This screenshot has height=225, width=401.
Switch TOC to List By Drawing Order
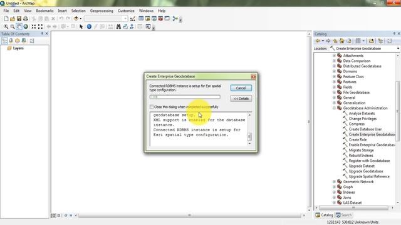click(x=4, y=41)
